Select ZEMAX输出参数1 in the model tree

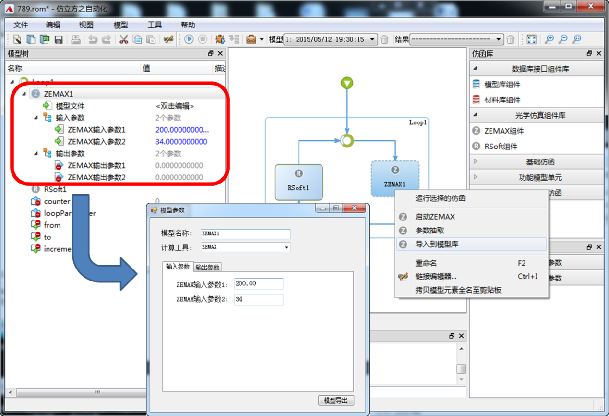point(96,166)
